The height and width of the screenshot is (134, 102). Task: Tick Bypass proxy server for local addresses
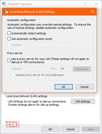point(13,75)
